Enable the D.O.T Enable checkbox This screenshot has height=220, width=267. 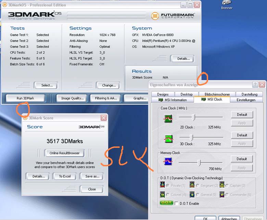177,203
